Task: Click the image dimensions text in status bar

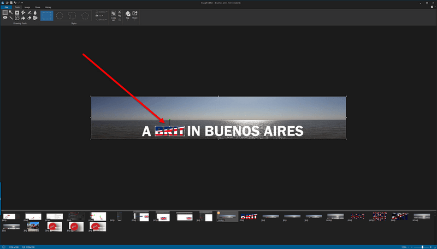Action: click(x=14, y=247)
